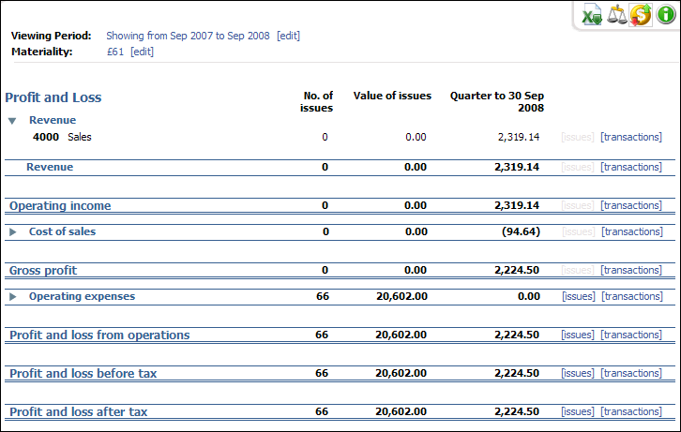This screenshot has height=432, width=681.
Task: Click the Excel export icon
Action: [593, 15]
